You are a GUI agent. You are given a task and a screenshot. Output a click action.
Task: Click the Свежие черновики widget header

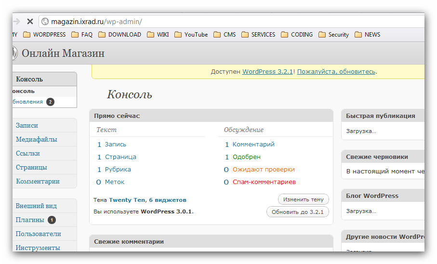(383, 157)
